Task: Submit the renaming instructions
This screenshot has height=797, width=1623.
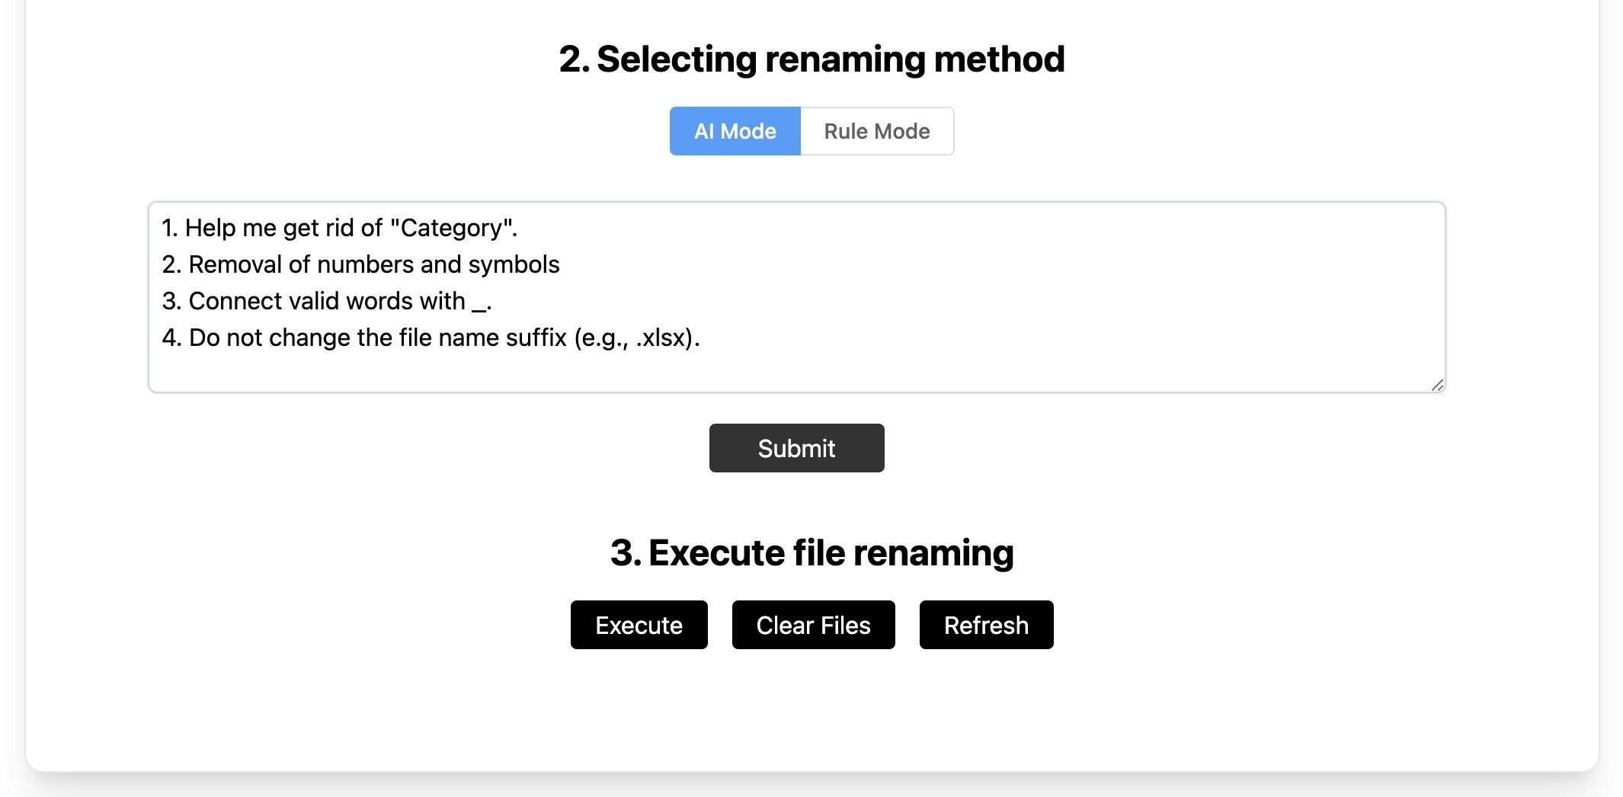Action: tap(796, 448)
